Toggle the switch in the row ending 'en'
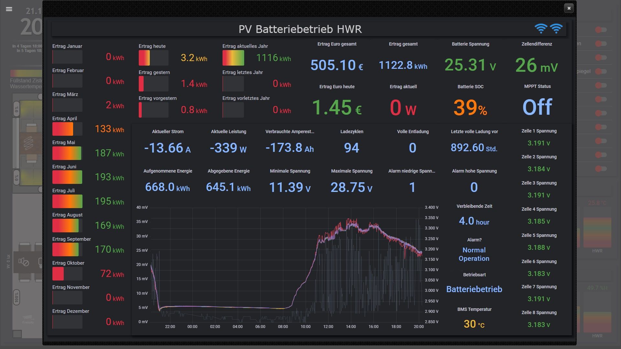The width and height of the screenshot is (621, 349). coord(601,44)
